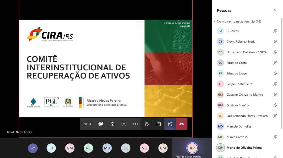This screenshot has height=158, width=283.
Task: Select Mario de Oliveira Palma participant
Action: pyautogui.click(x=244, y=148)
